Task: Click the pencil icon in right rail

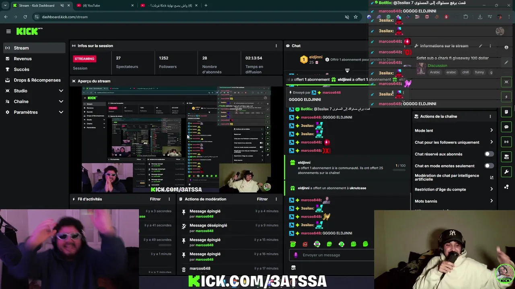Action: click(x=506, y=63)
